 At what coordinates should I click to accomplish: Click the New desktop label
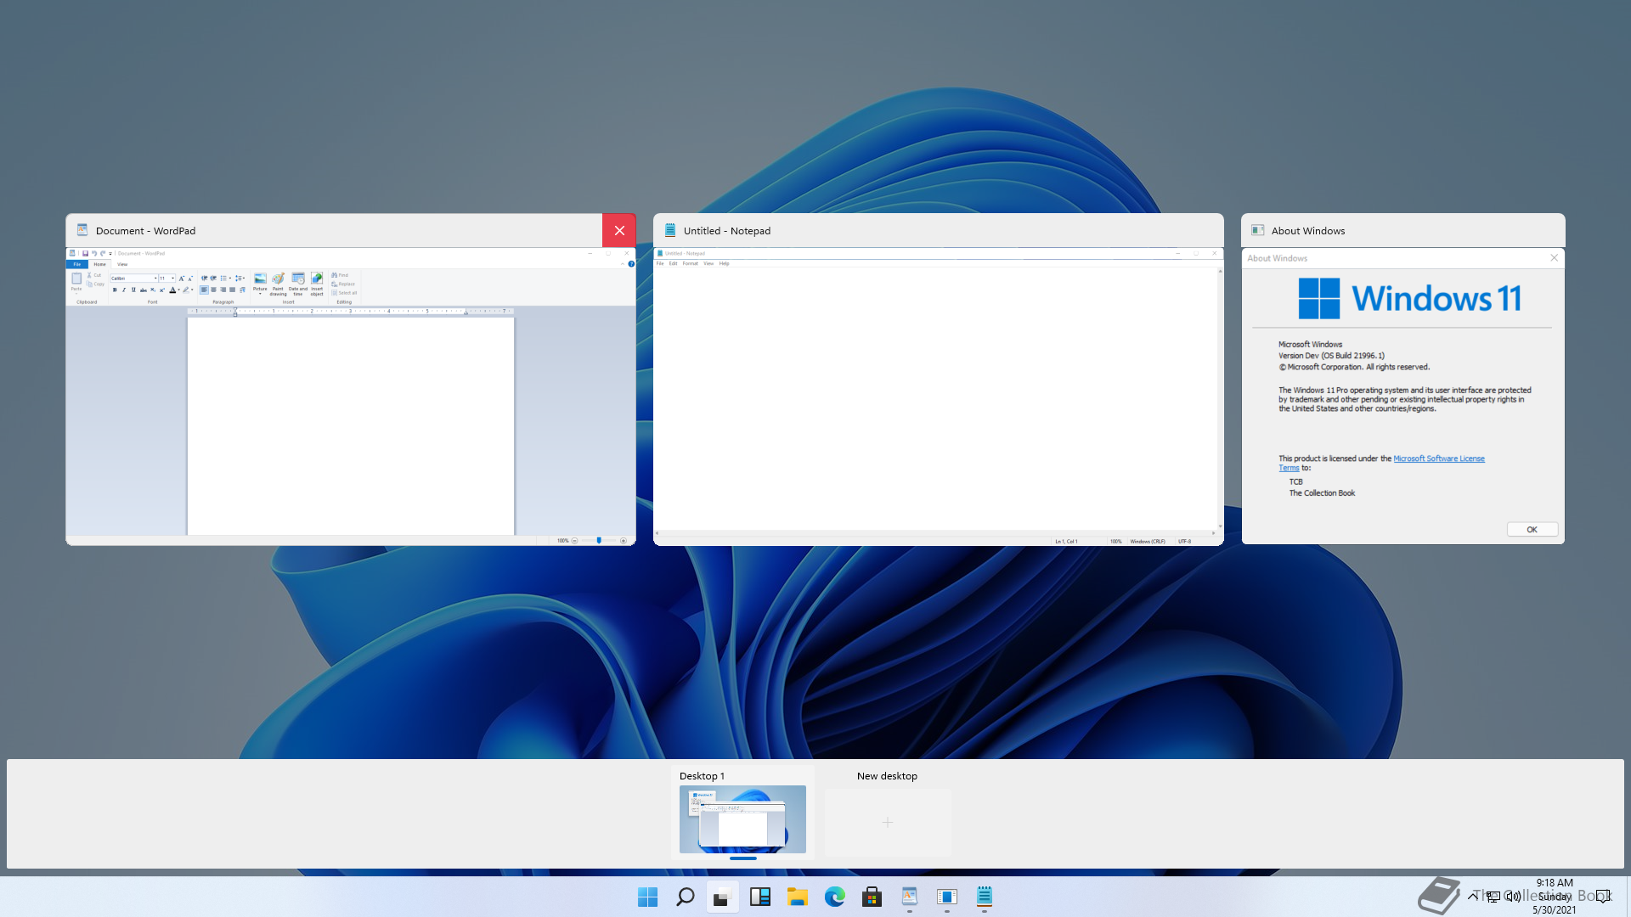point(887,776)
